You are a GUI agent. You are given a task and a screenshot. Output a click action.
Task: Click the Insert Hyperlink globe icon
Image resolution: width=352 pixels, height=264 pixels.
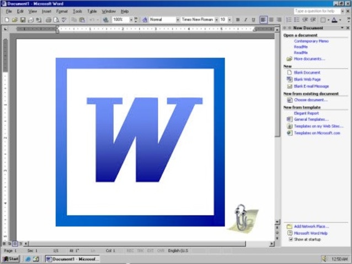click(105, 20)
